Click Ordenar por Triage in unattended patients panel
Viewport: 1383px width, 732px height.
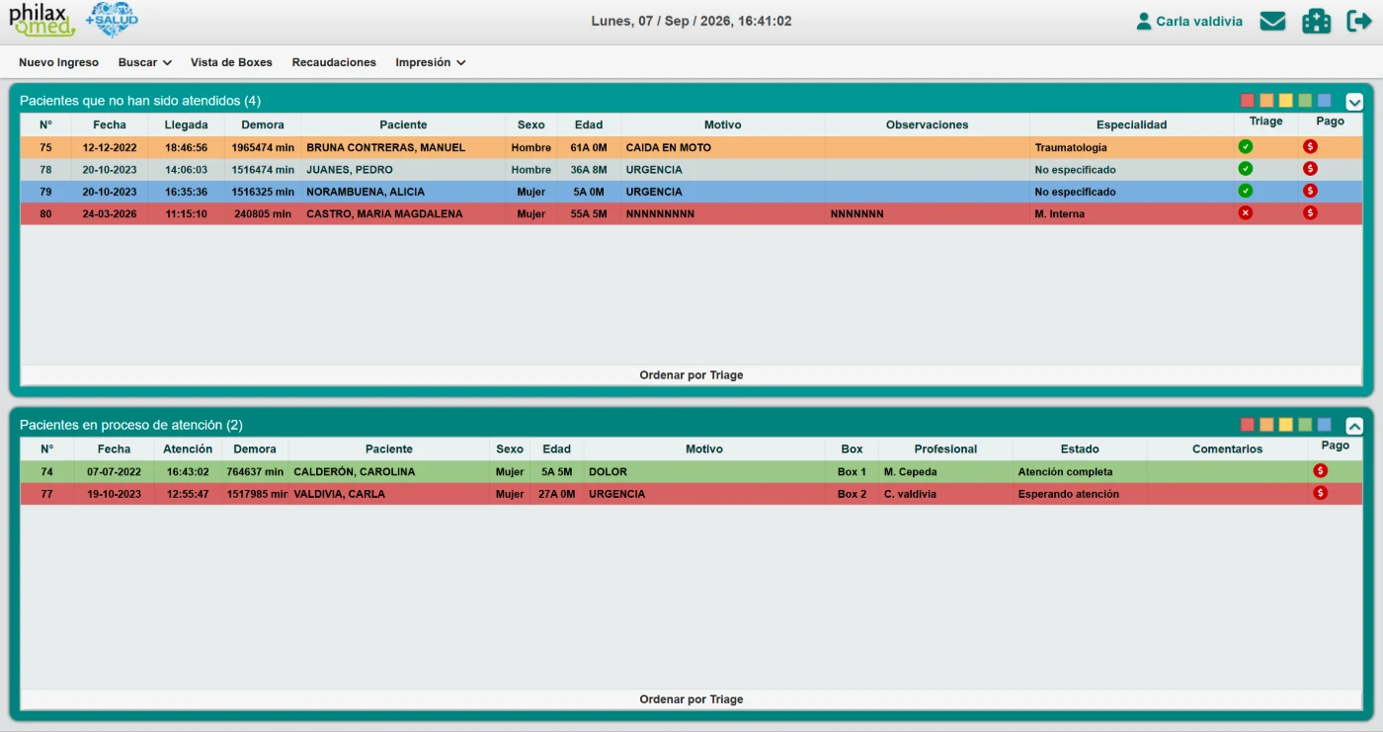691,375
